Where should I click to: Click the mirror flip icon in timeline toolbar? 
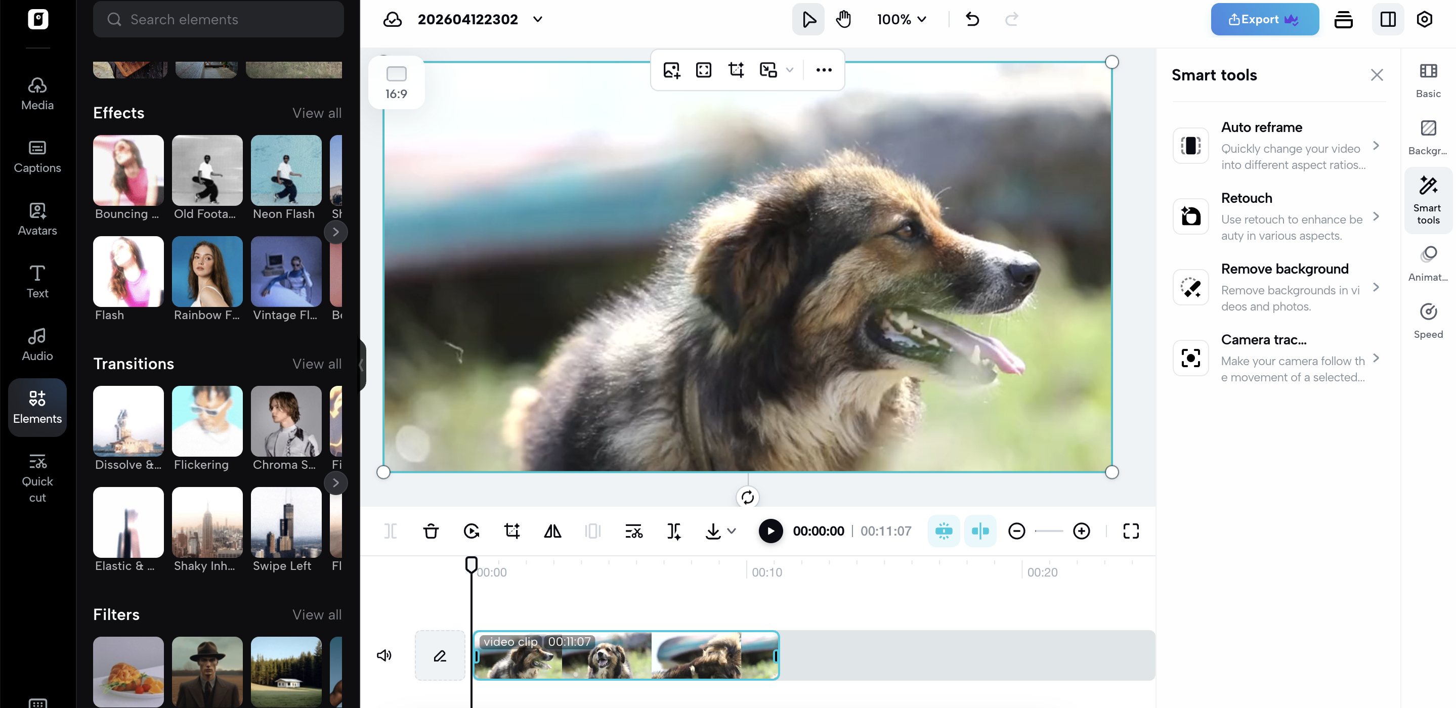click(x=552, y=531)
